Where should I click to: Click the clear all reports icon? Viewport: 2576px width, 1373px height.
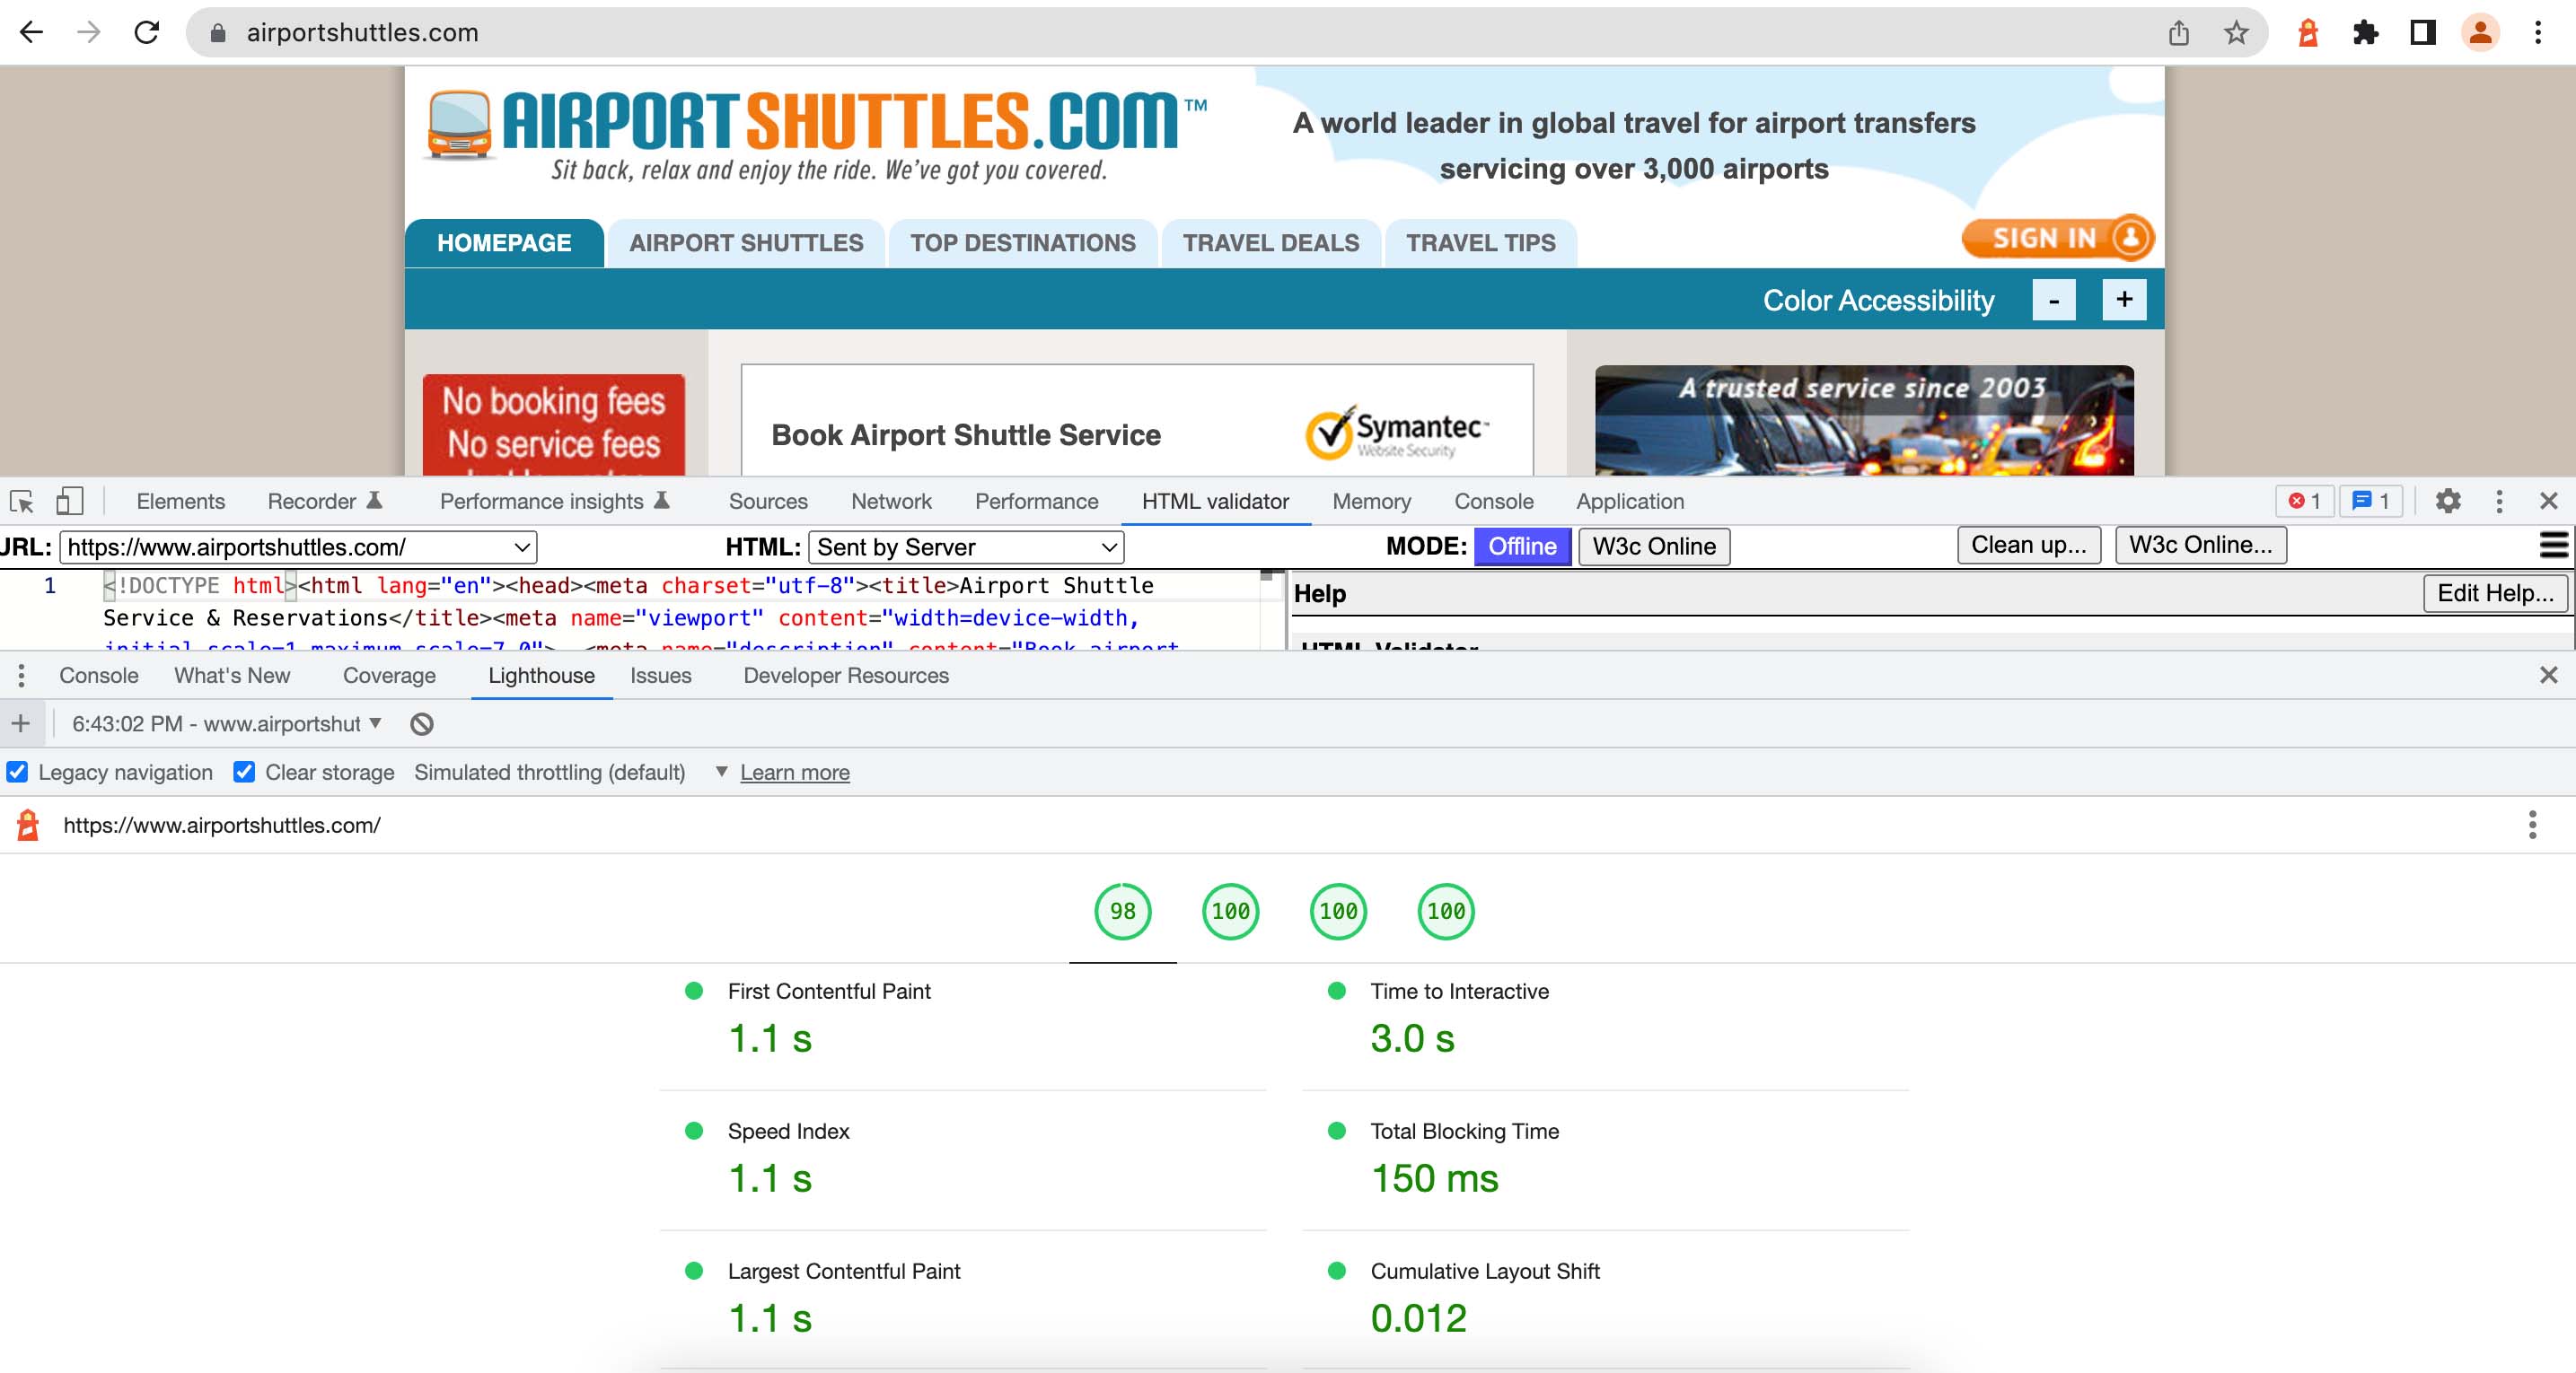pyautogui.click(x=422, y=723)
